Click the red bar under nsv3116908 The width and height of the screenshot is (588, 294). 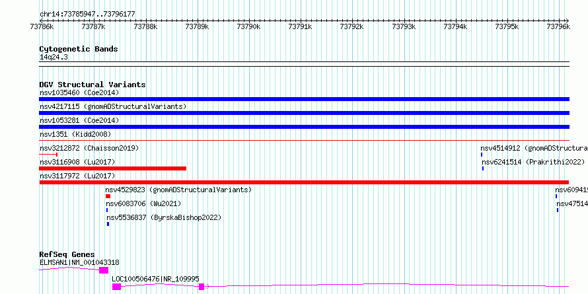112,168
